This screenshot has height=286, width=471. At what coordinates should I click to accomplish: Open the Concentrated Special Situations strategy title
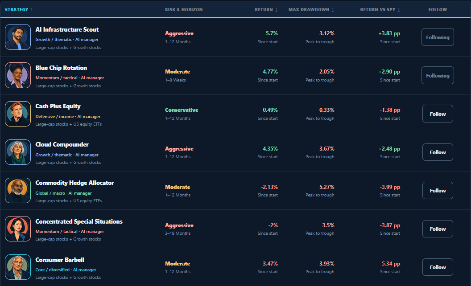(x=79, y=221)
